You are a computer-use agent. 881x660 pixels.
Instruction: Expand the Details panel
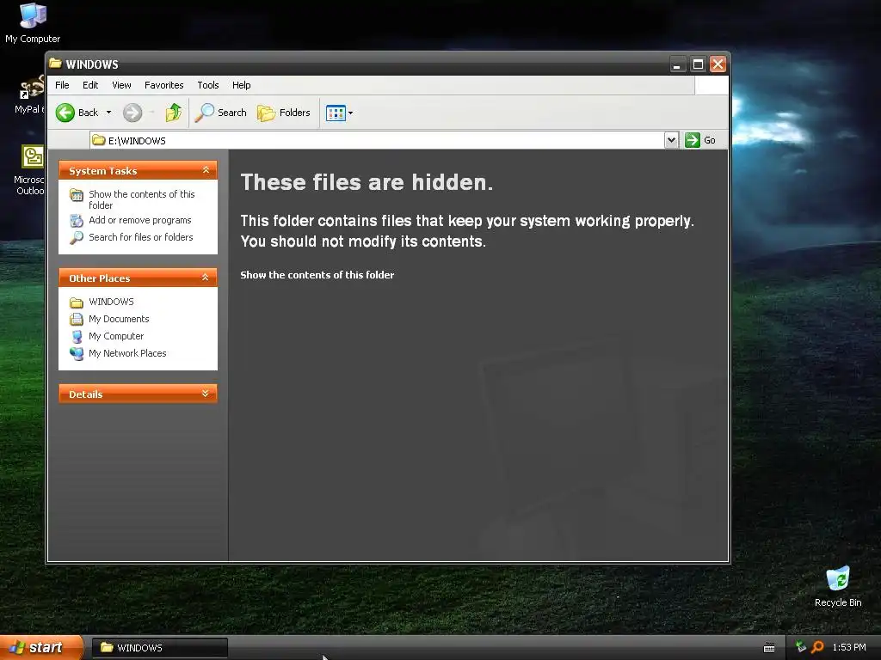click(x=206, y=394)
